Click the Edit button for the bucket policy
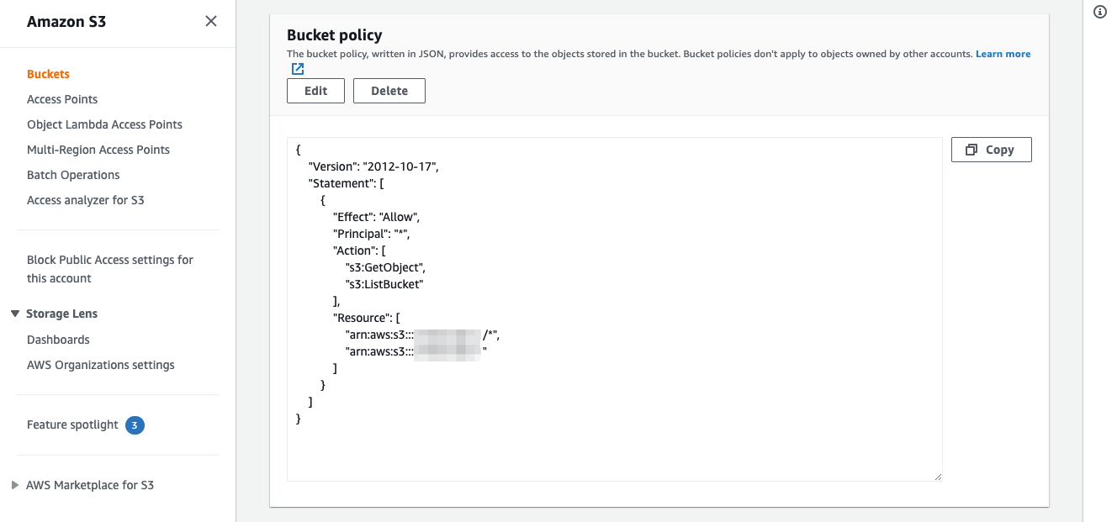Viewport: 1117px width, 522px height. (x=315, y=90)
